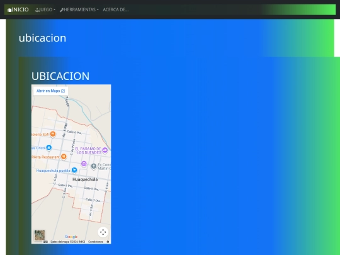Open the ACERCA DE... page
Image resolution: width=340 pixels, height=255 pixels.
click(x=116, y=9)
